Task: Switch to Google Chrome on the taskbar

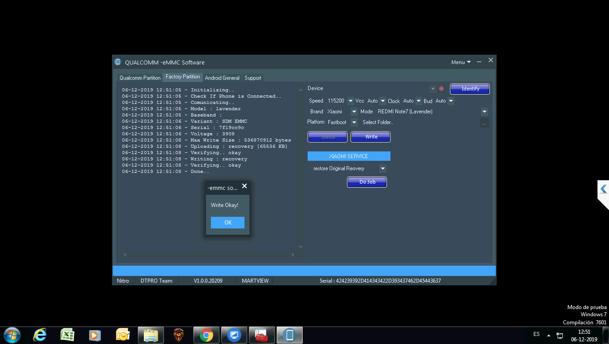Action: click(x=206, y=335)
